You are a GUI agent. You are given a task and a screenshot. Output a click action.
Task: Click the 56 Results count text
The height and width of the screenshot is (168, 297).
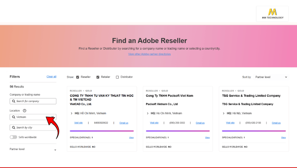point(17,87)
